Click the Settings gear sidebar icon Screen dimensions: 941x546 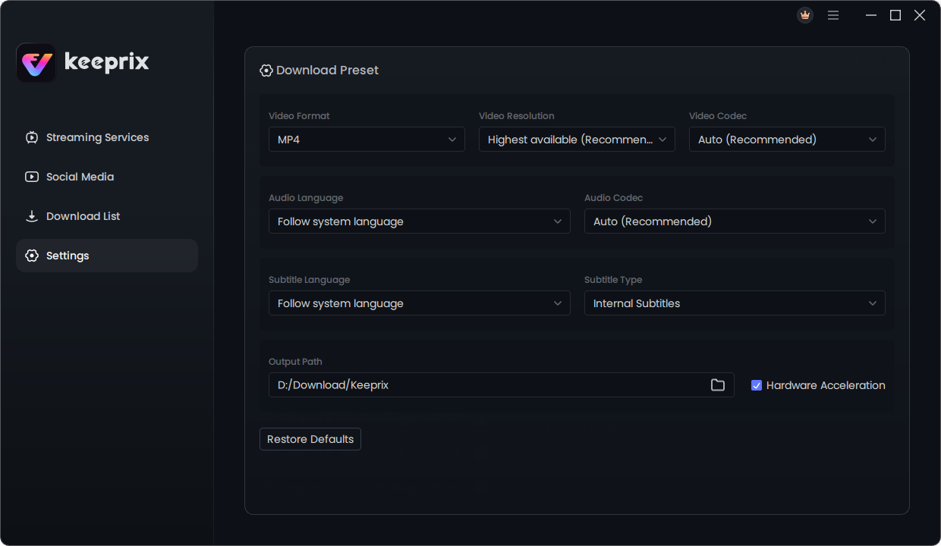(x=32, y=256)
